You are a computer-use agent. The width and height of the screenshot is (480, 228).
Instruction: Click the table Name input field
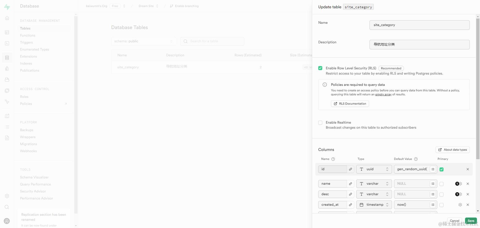tap(419, 25)
